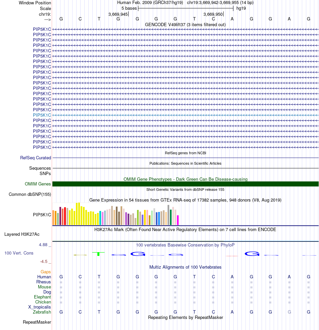Open GENCODE V49lift37 track title
This screenshot has width=319, height=330.
[185, 24]
